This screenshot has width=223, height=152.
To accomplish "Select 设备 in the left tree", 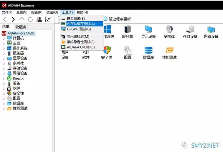I will [x=16, y=83].
